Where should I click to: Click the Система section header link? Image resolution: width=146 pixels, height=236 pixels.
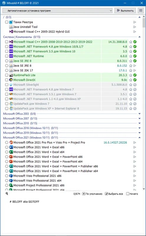(x=9, y=37)
